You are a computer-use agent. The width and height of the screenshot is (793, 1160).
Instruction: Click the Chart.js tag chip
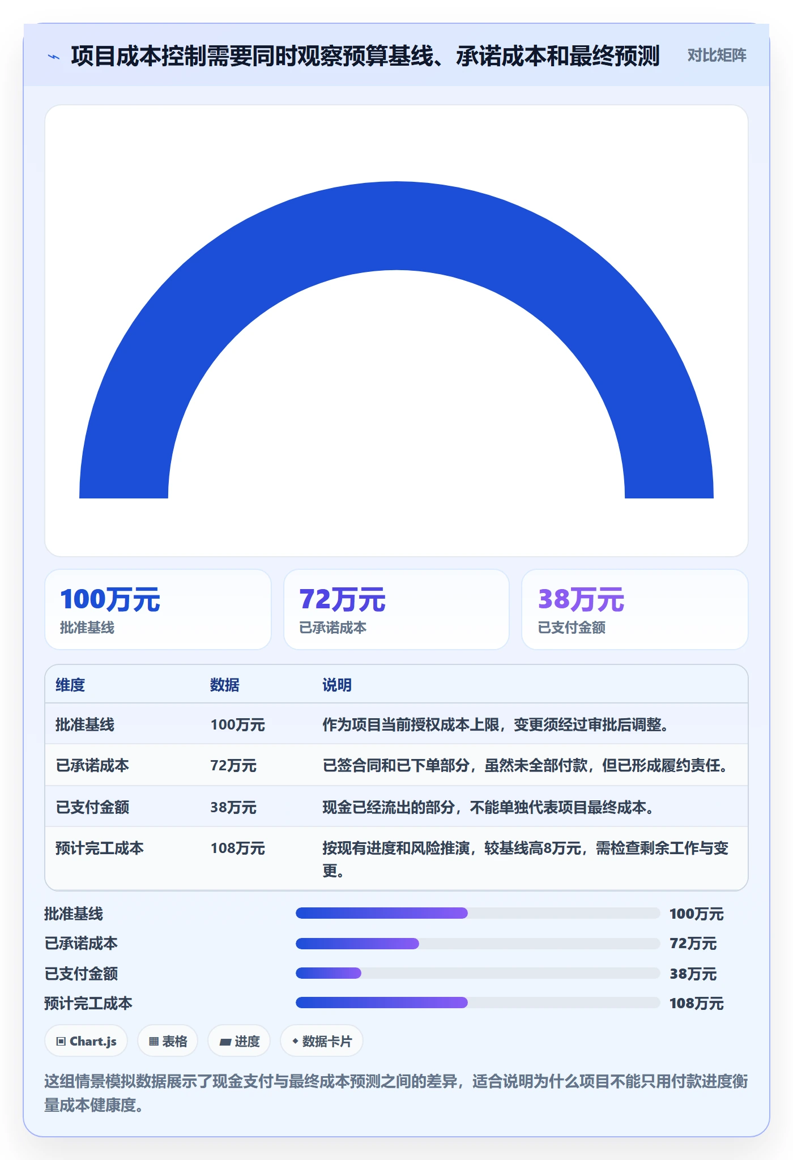(x=86, y=1041)
